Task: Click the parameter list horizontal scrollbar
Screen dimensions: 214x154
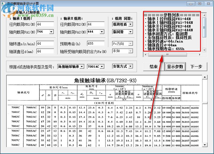Action: 167,55
